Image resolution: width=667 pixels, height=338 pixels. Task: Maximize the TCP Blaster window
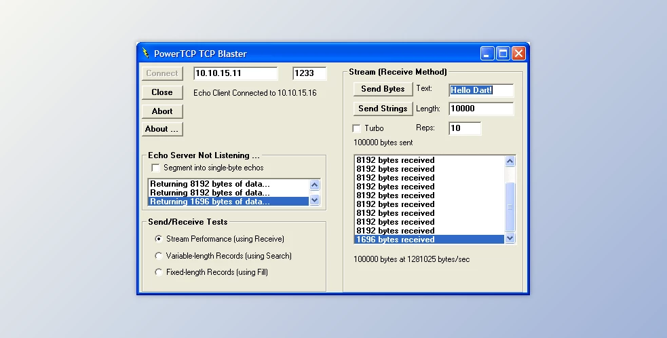[x=503, y=54]
